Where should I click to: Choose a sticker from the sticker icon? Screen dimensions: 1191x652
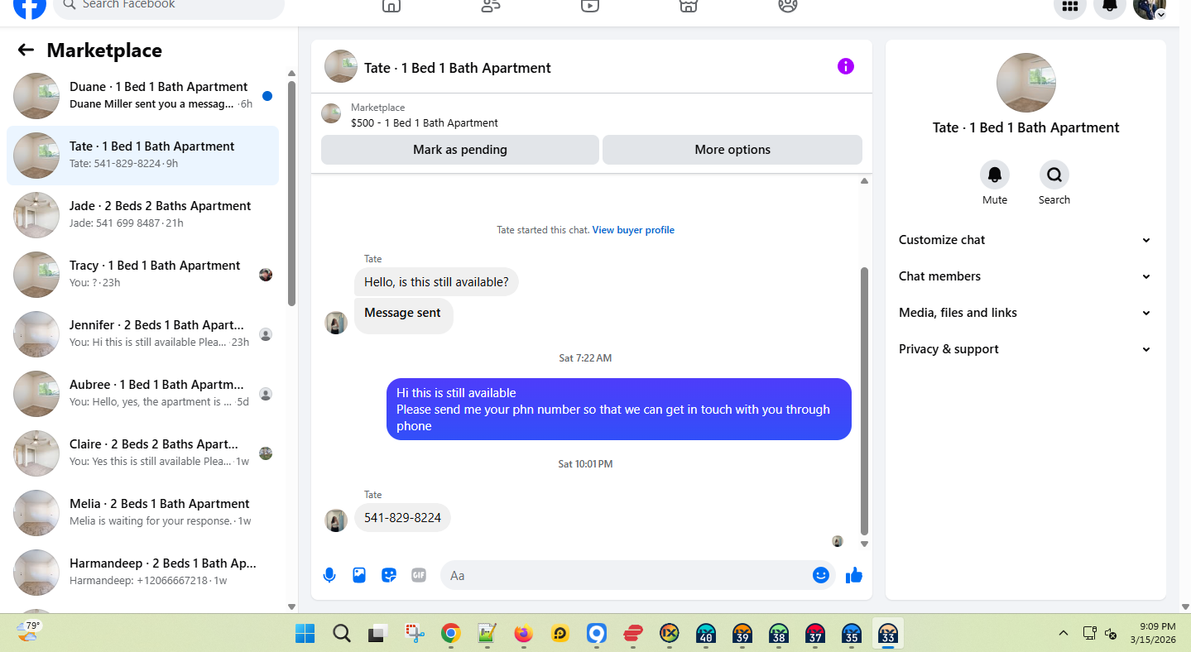coord(389,575)
